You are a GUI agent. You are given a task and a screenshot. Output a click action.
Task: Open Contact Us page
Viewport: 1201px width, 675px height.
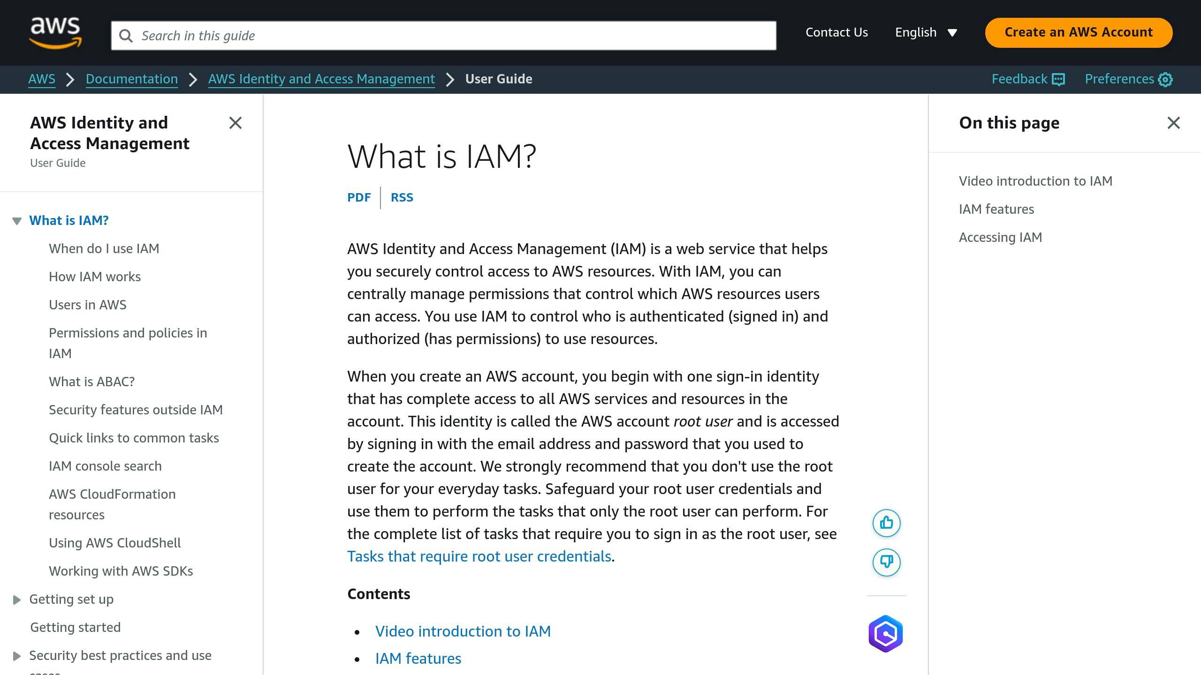point(836,32)
